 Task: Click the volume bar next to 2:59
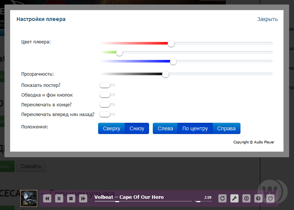203,201
